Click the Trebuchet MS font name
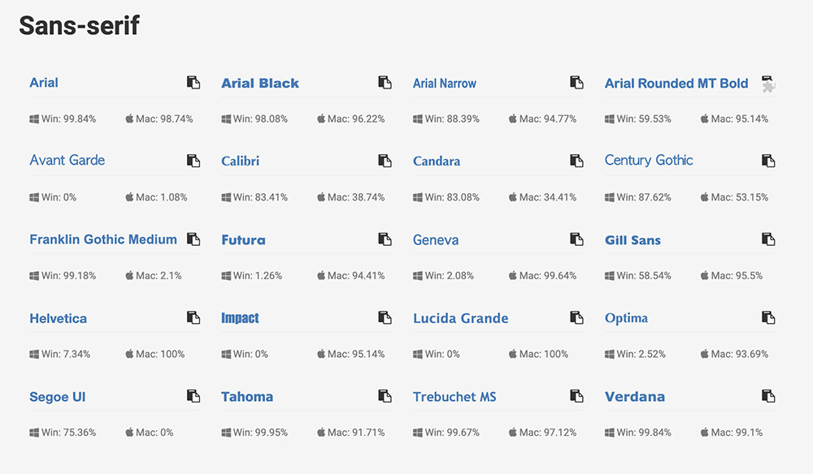 (454, 397)
